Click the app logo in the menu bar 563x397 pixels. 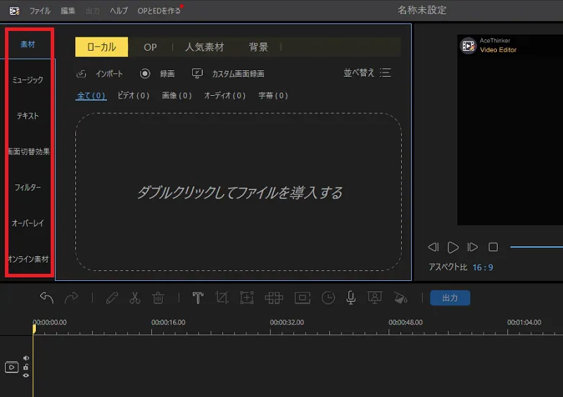pyautogui.click(x=14, y=11)
